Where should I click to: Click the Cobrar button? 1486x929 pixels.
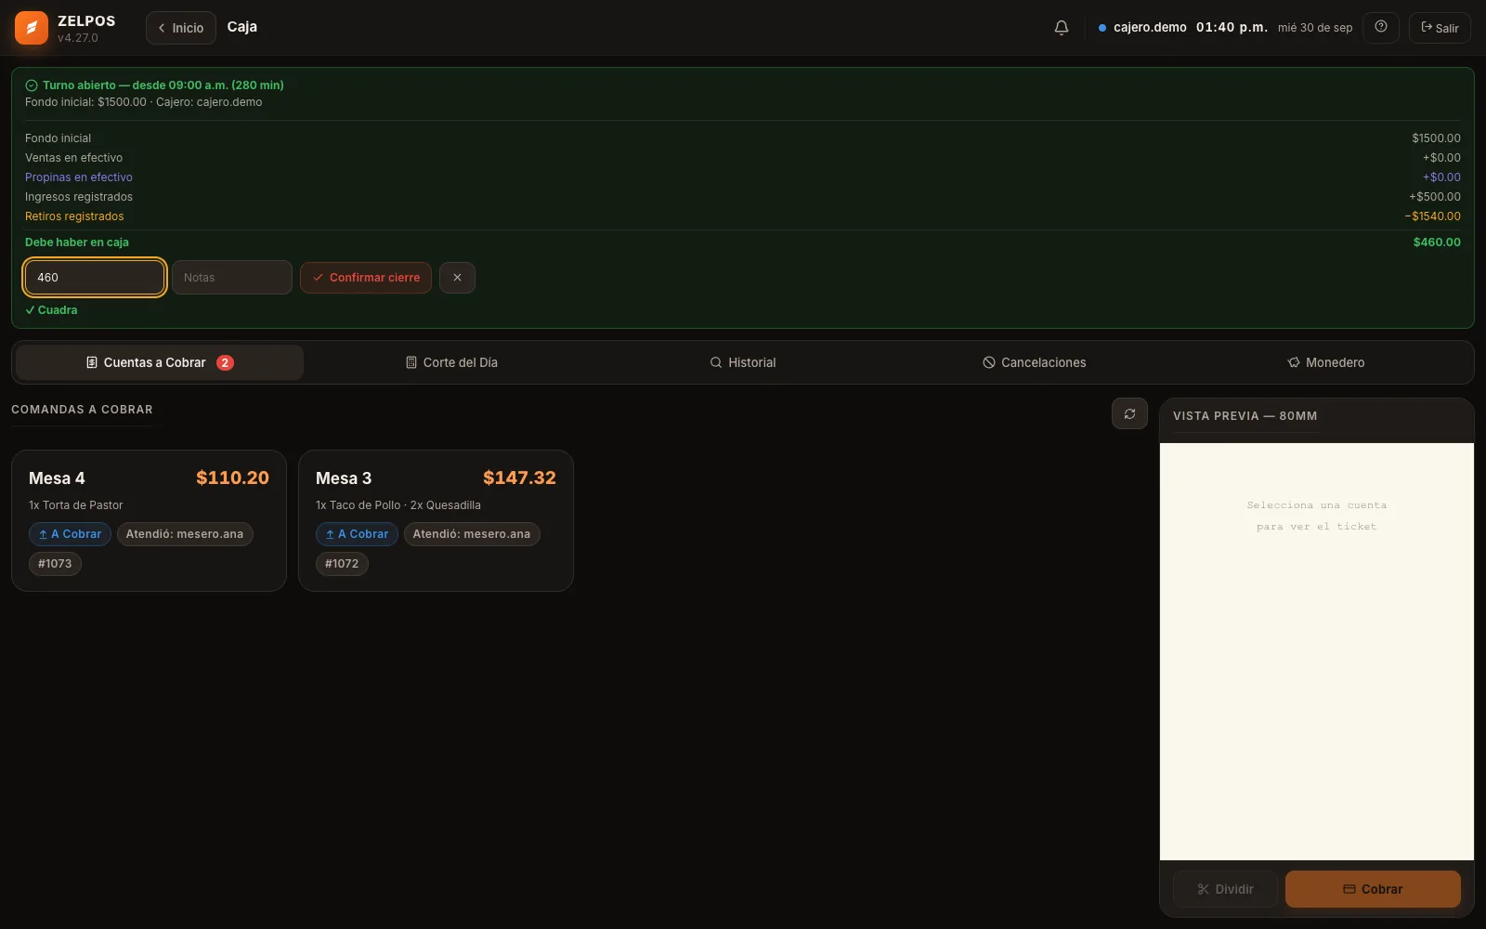click(x=1373, y=889)
